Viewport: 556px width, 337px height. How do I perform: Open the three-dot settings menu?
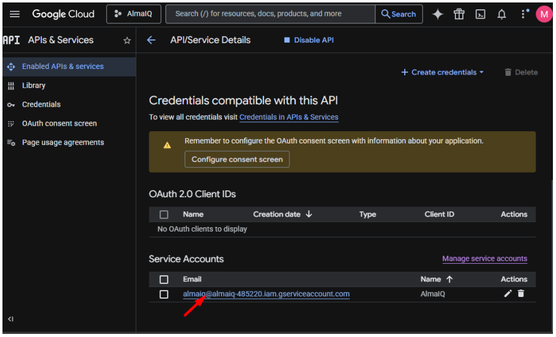coord(523,14)
